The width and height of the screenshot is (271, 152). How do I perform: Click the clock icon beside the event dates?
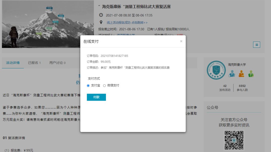coord(101,15)
